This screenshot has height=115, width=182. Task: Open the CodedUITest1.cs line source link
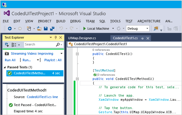point(42,97)
